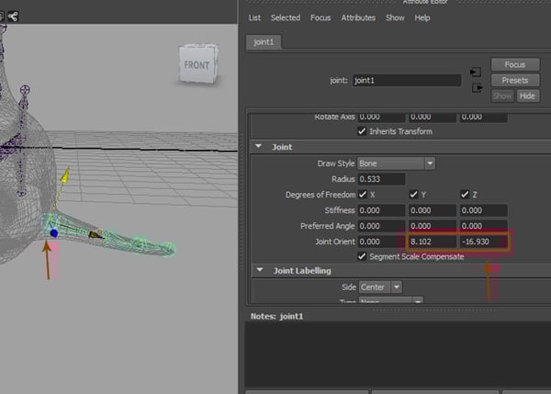Open the Draw Style dropdown
The image size is (551, 394).
pyautogui.click(x=396, y=163)
